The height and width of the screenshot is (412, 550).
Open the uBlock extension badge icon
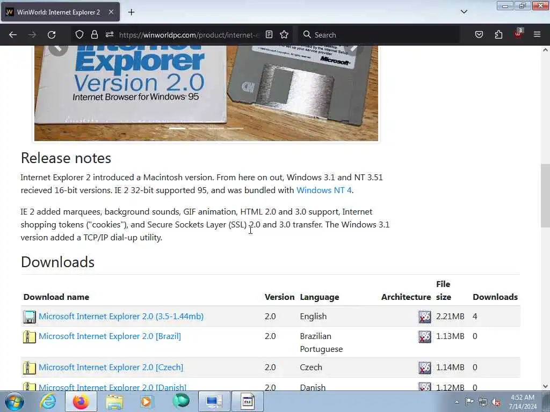[x=518, y=34]
